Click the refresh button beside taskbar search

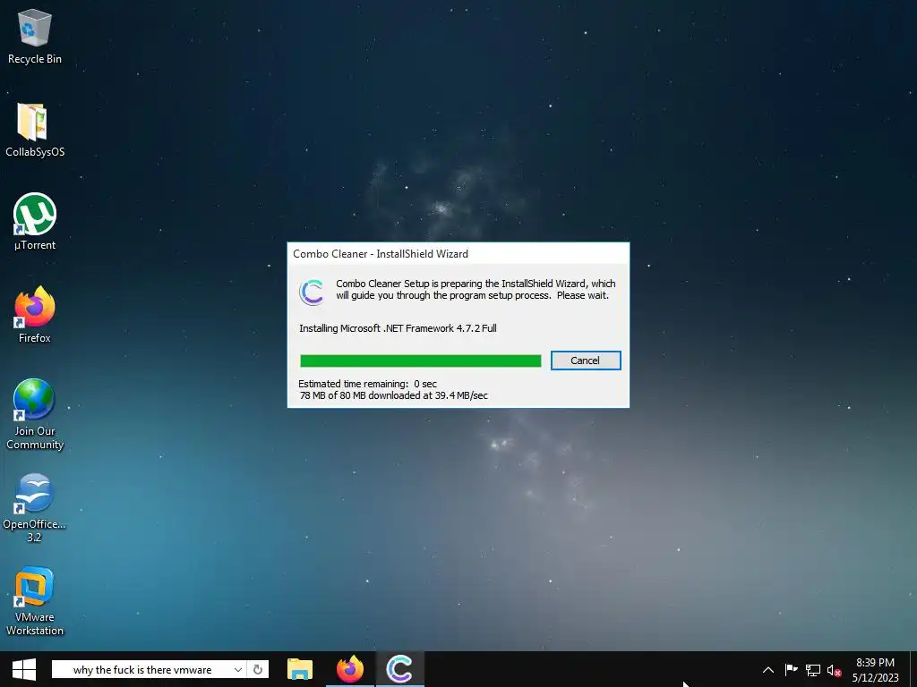pyautogui.click(x=258, y=669)
